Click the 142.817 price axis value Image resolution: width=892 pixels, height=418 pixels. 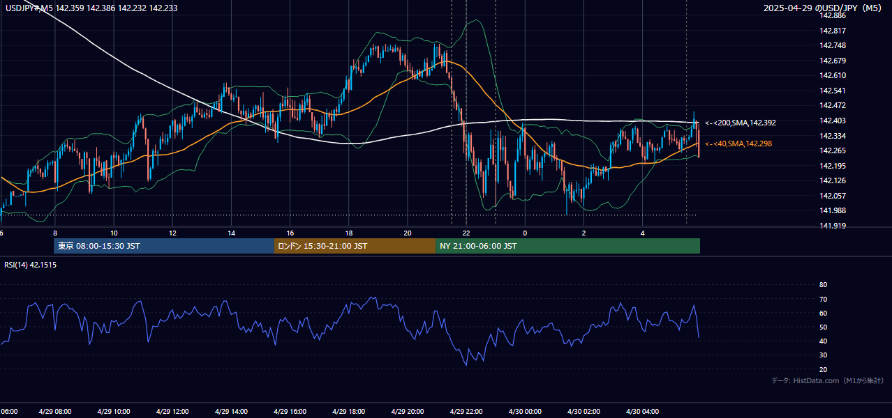click(832, 31)
